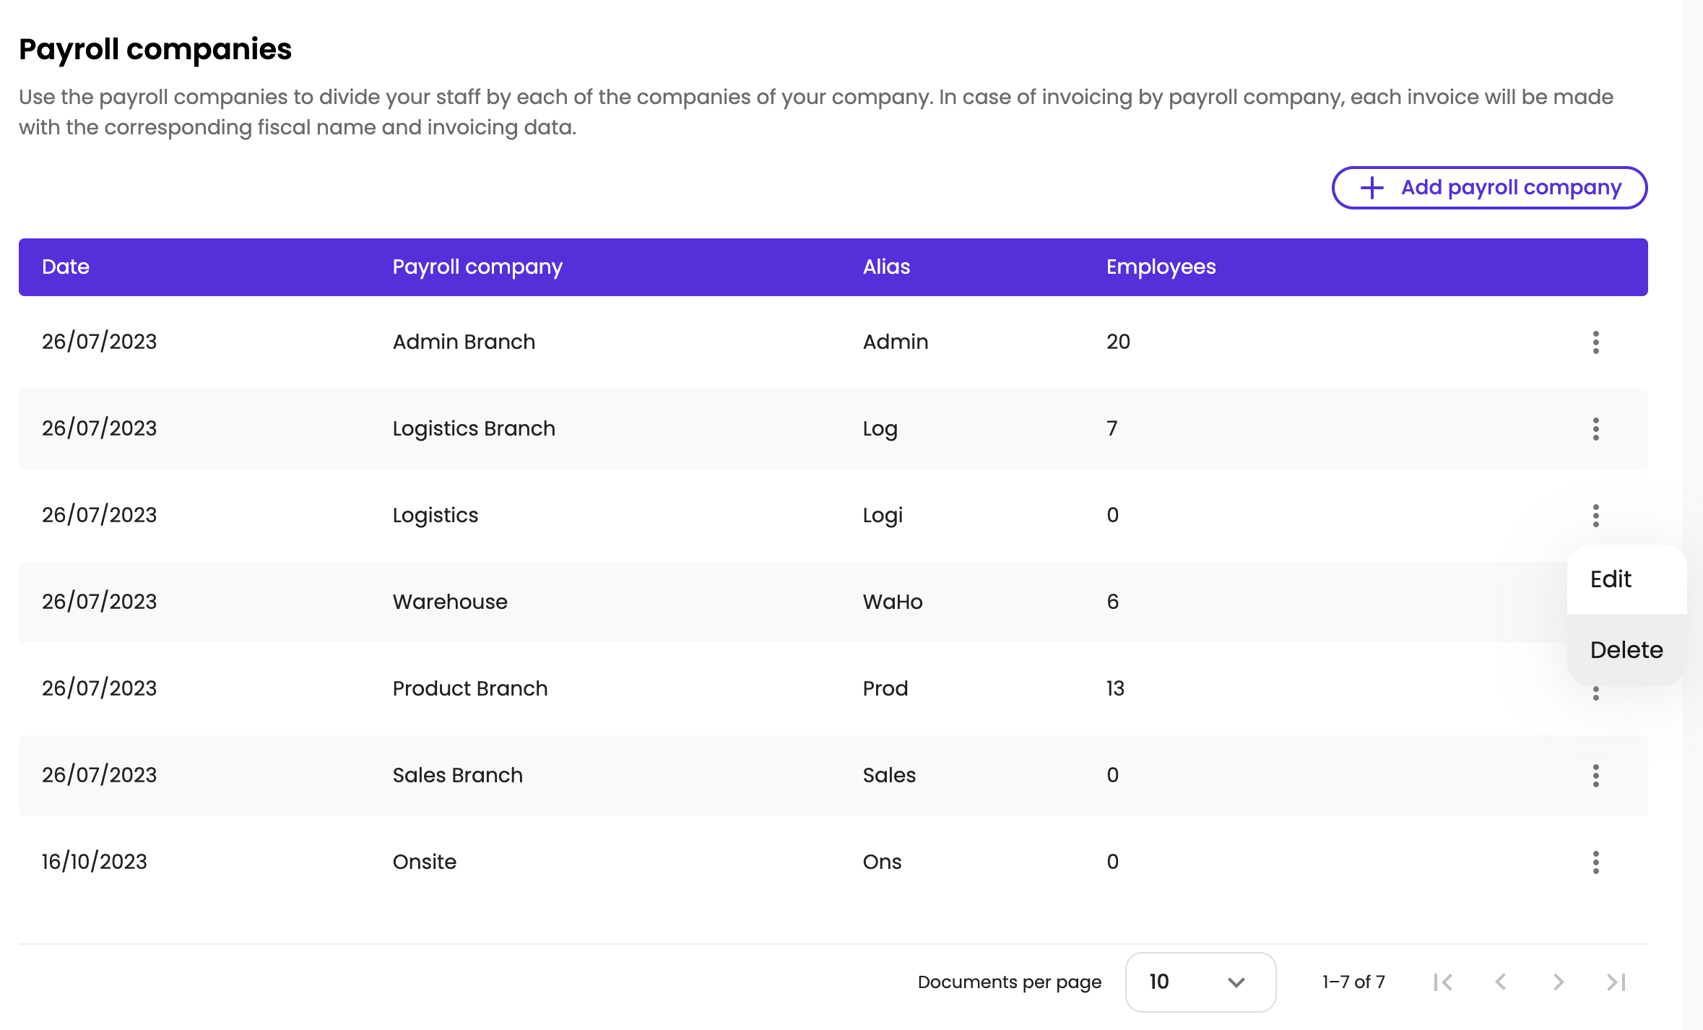Click the Logistics row kebab menu icon
1703x1030 pixels.
pos(1595,516)
